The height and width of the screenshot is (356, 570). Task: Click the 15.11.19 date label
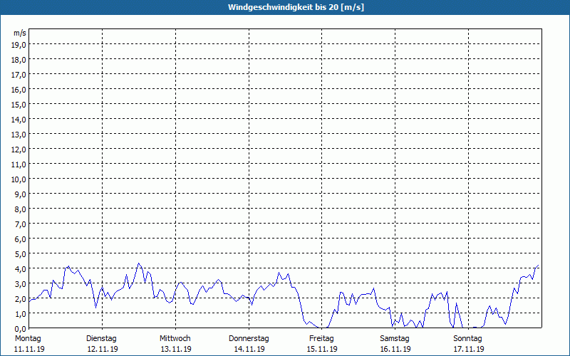(x=322, y=349)
